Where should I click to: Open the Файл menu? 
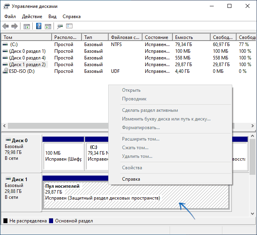point(10,17)
